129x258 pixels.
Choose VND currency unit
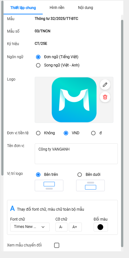(x=66, y=133)
